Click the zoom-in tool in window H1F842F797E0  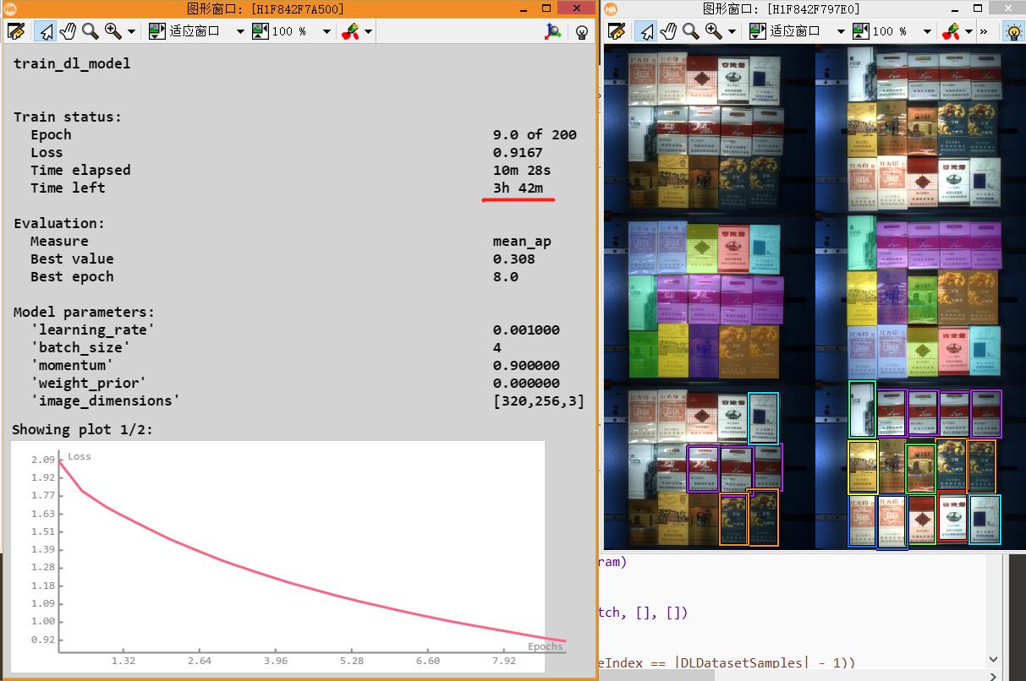[713, 31]
